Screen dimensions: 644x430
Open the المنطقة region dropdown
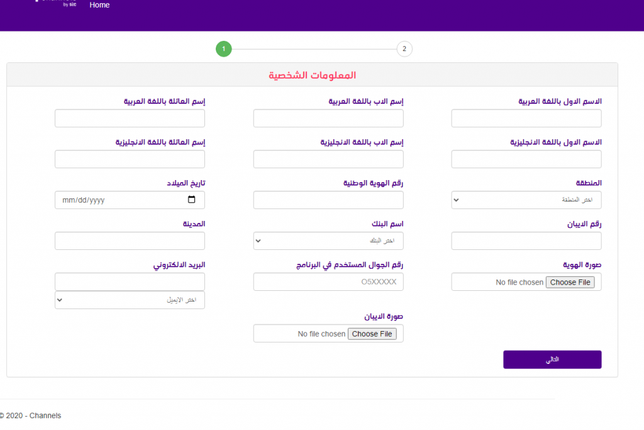click(526, 200)
